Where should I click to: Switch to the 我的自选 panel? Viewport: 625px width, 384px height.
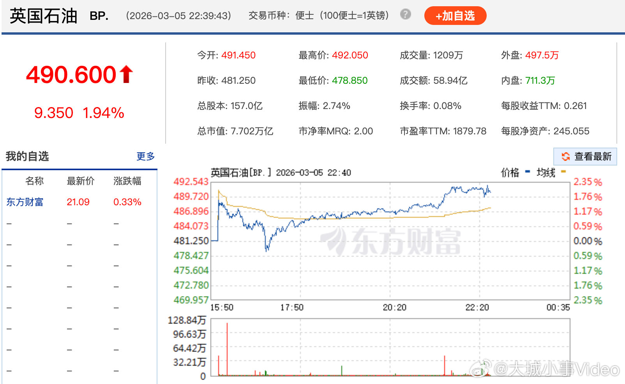click(27, 156)
